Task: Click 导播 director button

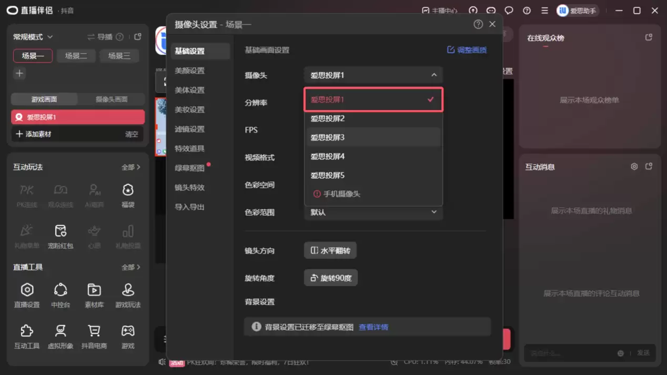Action: (x=100, y=37)
